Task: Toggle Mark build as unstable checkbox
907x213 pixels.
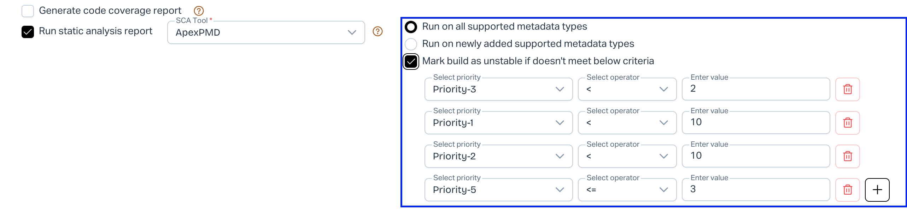Action: click(x=411, y=62)
